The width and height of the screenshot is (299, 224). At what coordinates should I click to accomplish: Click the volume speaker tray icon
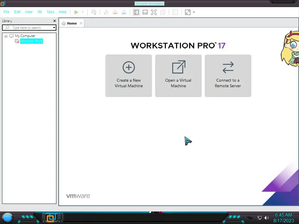click(267, 218)
